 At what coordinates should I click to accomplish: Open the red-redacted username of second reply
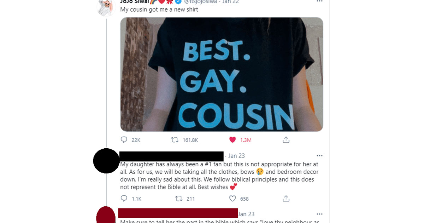click(178, 213)
